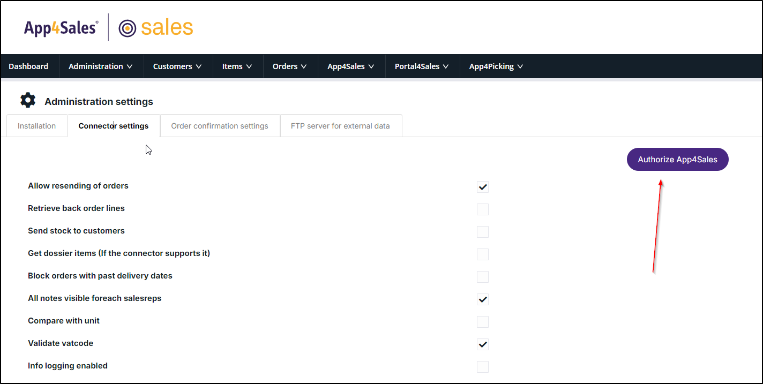Turn on Info logging enabled checkbox
Viewport: 763px width, 384px height.
click(x=483, y=367)
